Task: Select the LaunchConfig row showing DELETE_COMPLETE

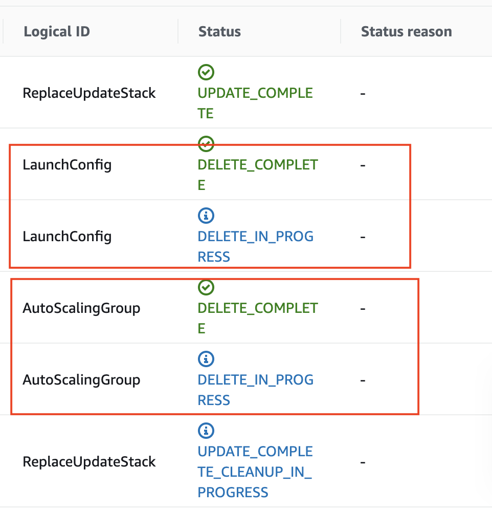Action: [246, 164]
